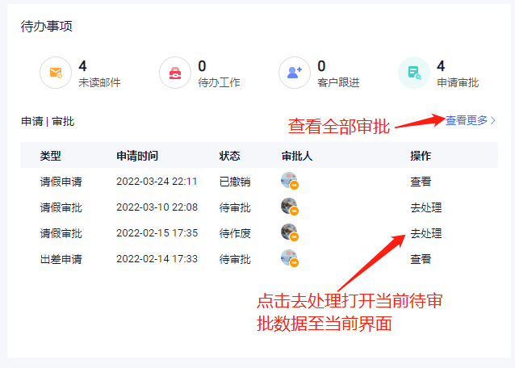Select the 出差申请 type cell
This screenshot has width=515, height=368.
click(61, 259)
